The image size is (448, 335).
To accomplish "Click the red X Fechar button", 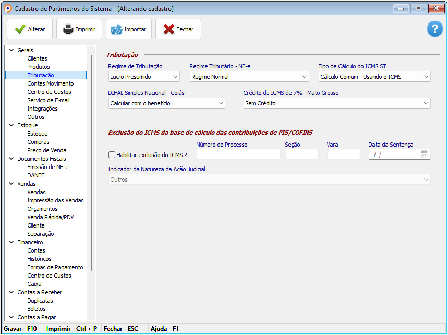I will 178,29.
